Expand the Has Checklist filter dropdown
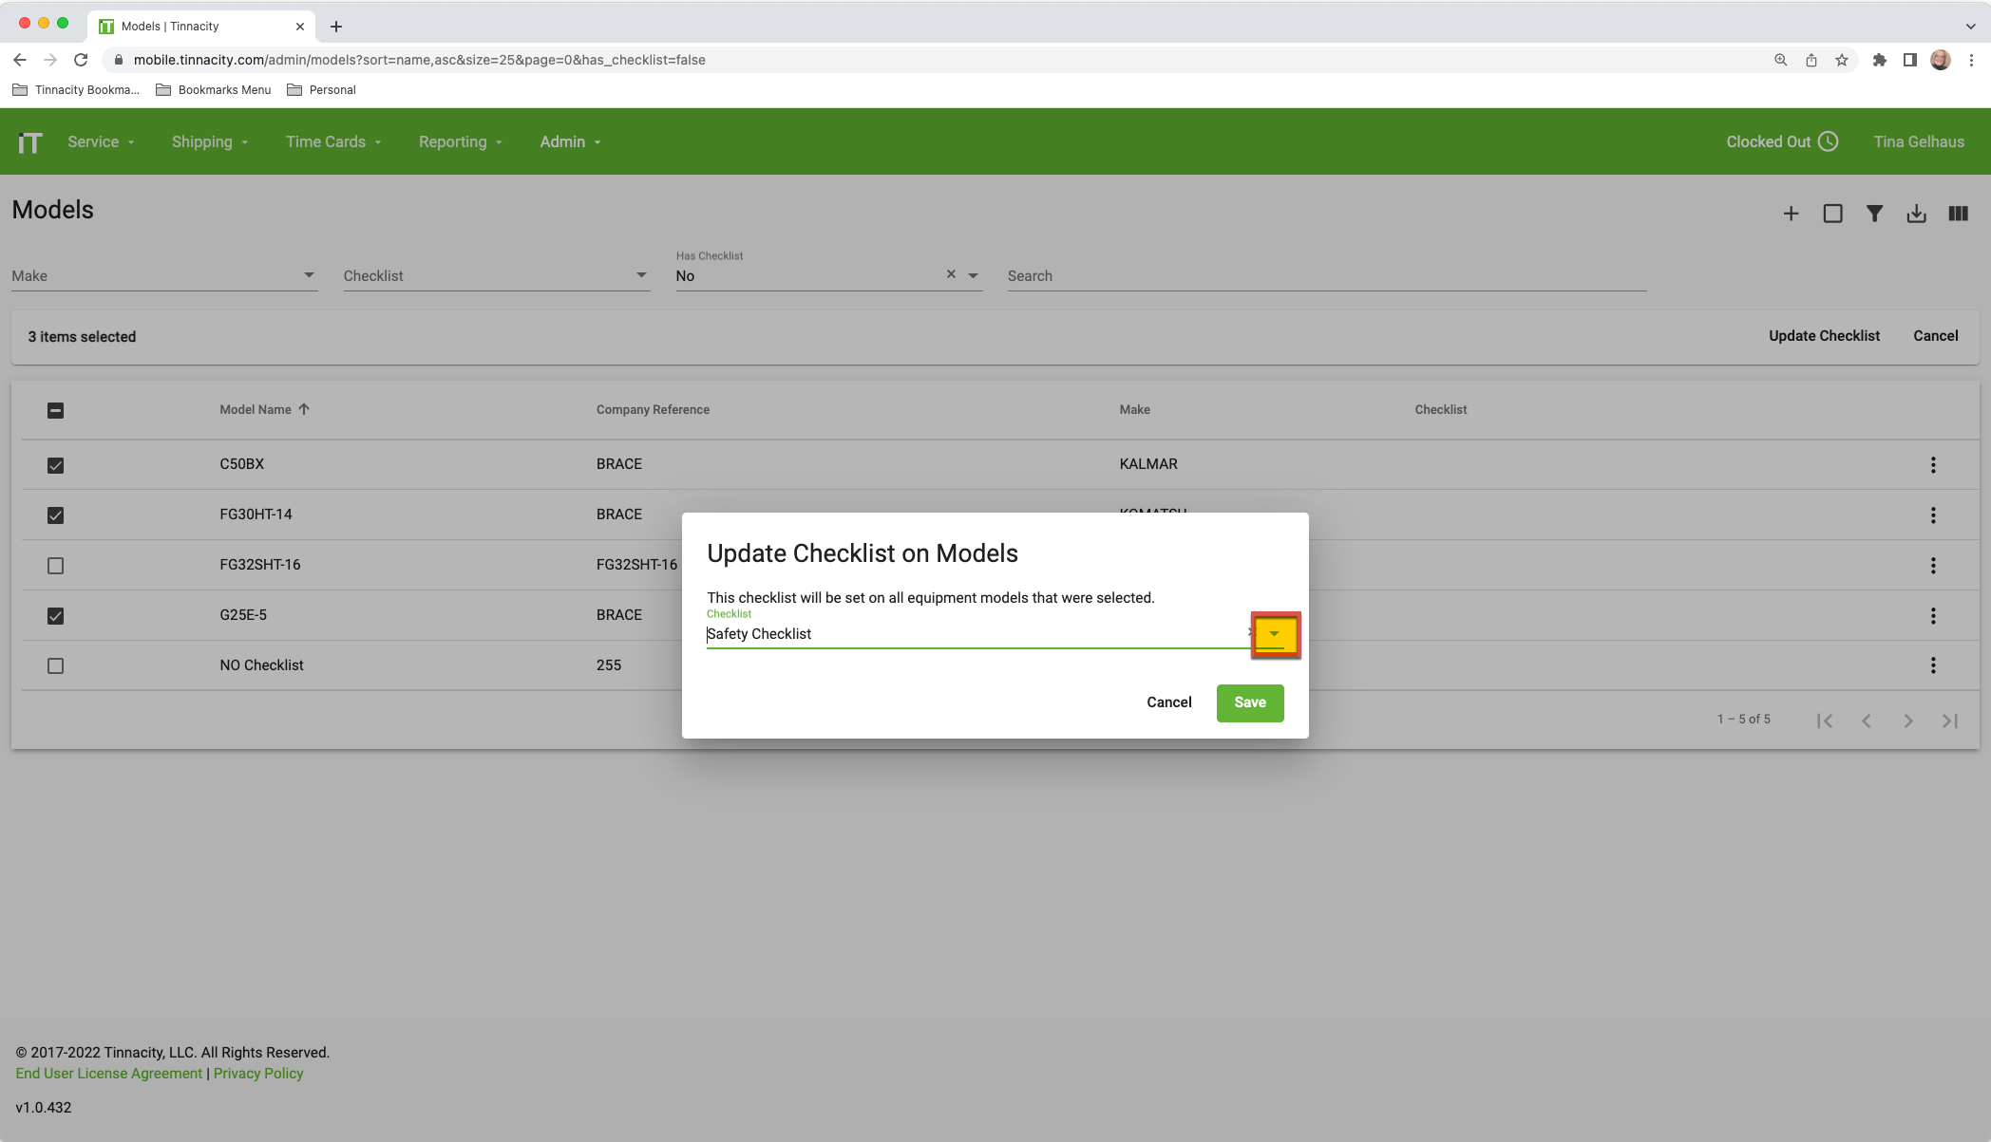This screenshot has width=1991, height=1142. click(x=973, y=276)
